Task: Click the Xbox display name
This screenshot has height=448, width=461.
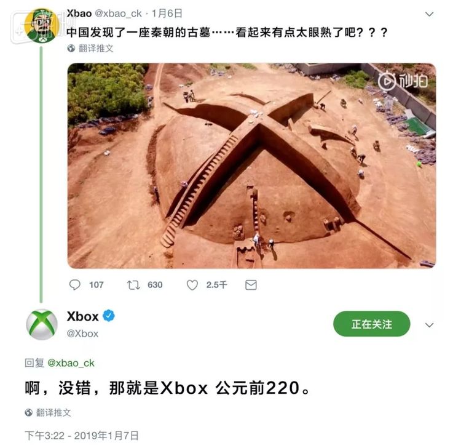Action: [x=82, y=316]
